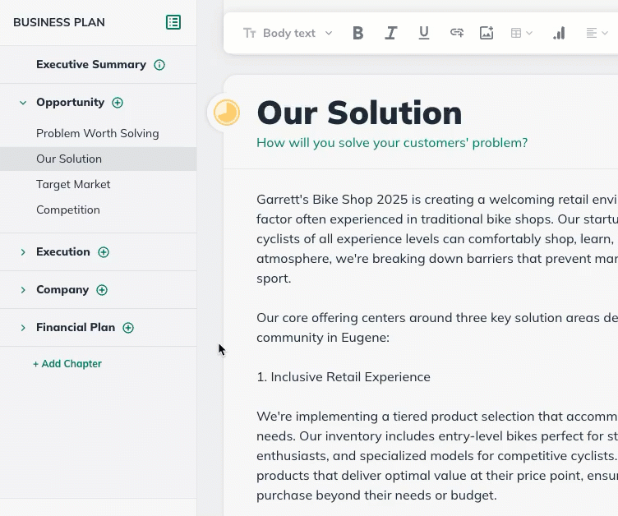Click the Opportunity chapter title
The image size is (618, 516).
click(71, 102)
